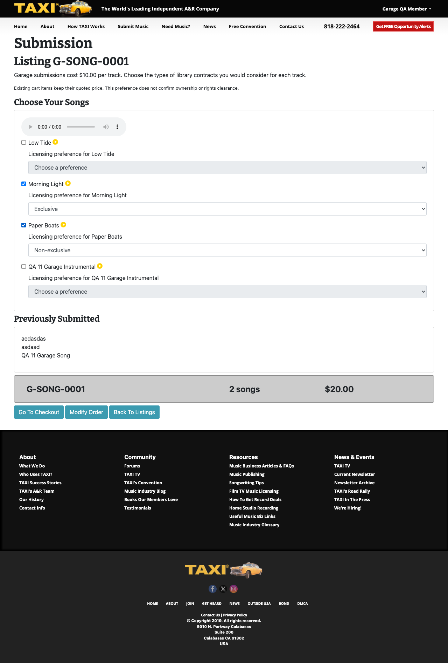Viewport: 448px width, 663px height.
Task: Open Who Uses TAXI? footer link
Action: pos(36,474)
